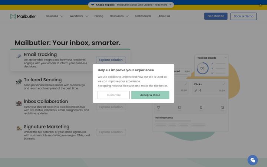Open the chat widget bubble
This screenshot has height=167, width=267.
click(x=253, y=160)
